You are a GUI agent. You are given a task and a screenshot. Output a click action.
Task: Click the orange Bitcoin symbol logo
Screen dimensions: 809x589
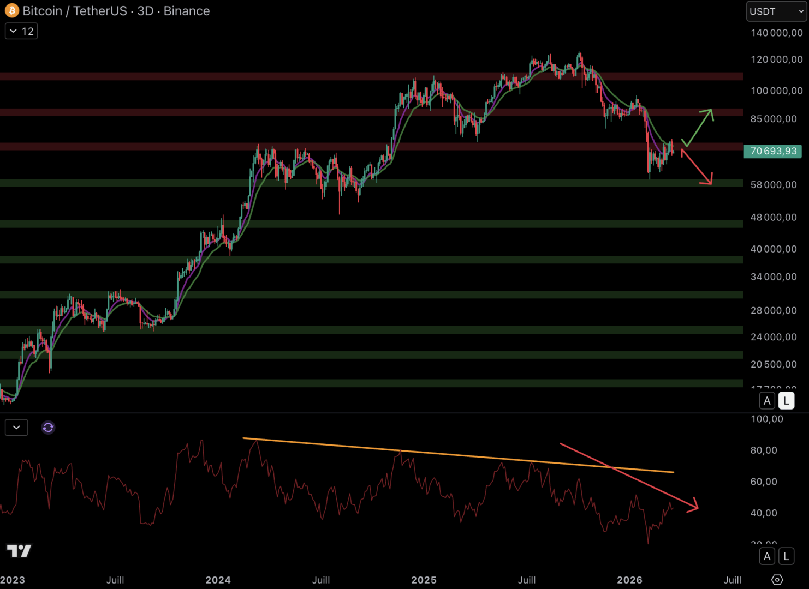11,11
